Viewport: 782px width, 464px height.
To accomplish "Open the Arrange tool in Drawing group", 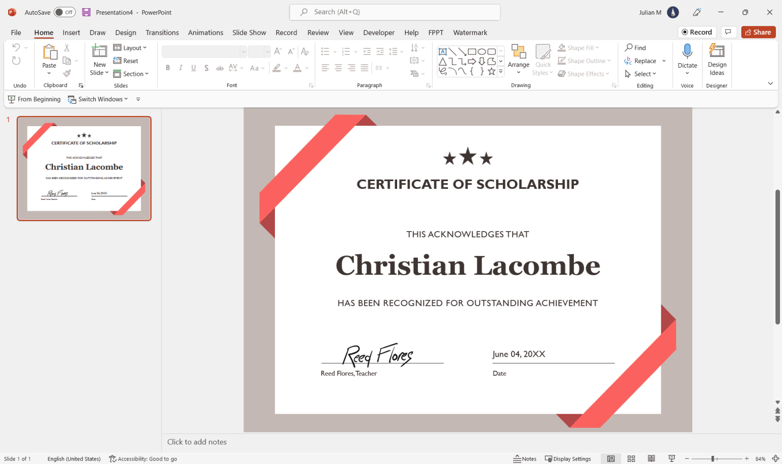I will pos(518,60).
